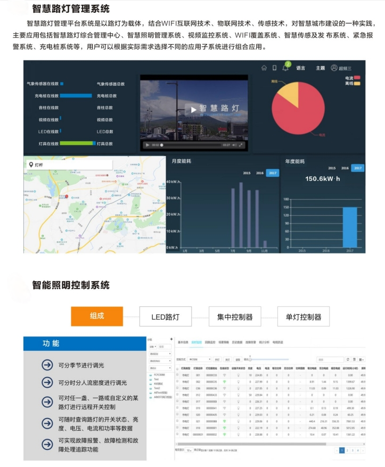Open the home icon in dashboard header
This screenshot has height=467, width=385.
click(264, 68)
